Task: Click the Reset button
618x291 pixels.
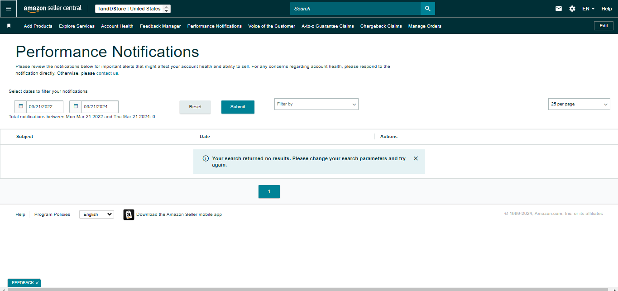Action: pos(195,107)
